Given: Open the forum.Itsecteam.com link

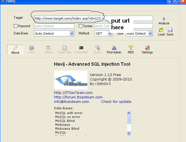Looking at the screenshot, I should [78, 97].
